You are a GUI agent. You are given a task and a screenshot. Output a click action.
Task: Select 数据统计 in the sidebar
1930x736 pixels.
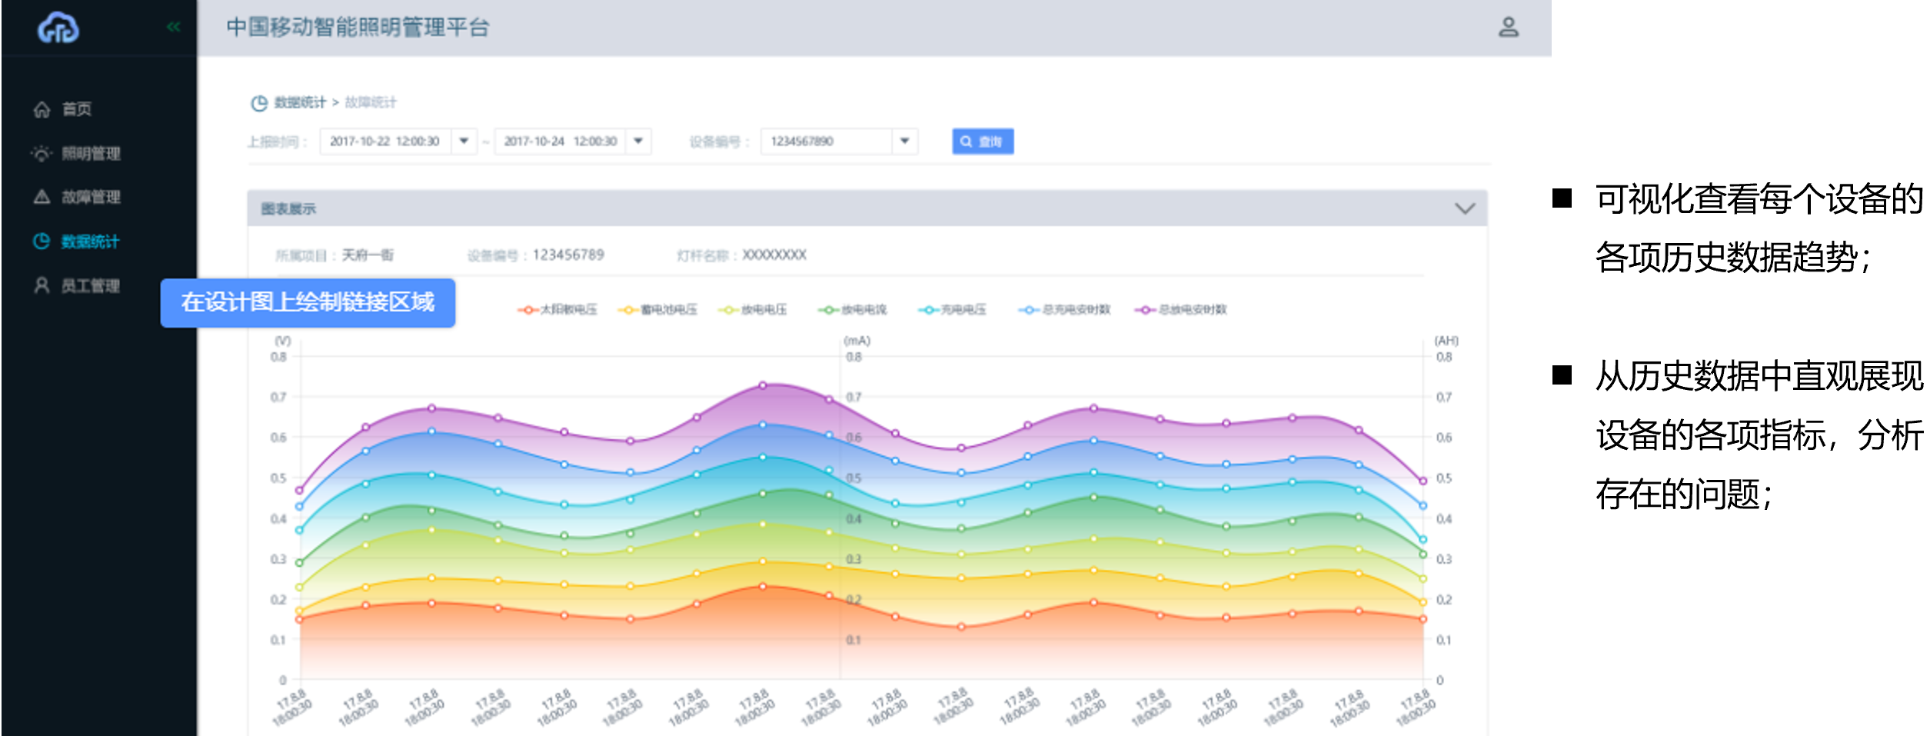coord(76,241)
